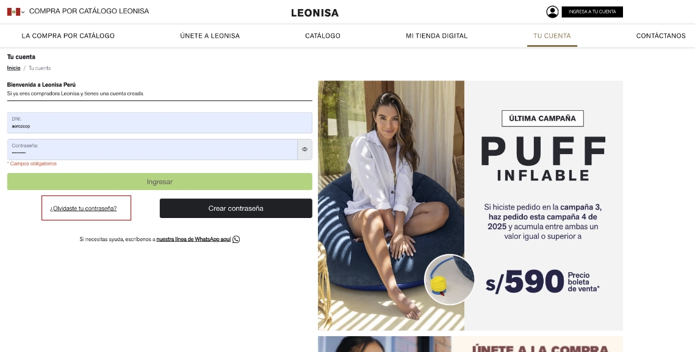Open nuestra línea de WhatsApp aquí link

coord(193,239)
